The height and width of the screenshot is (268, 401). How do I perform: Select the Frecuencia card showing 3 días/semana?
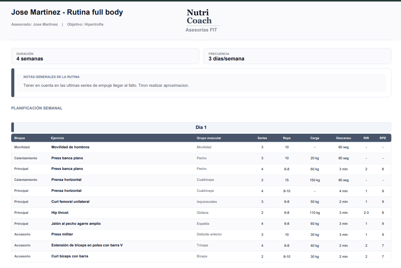[x=297, y=56]
